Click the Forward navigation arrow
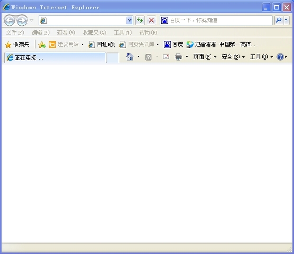 pyautogui.click(x=21, y=20)
